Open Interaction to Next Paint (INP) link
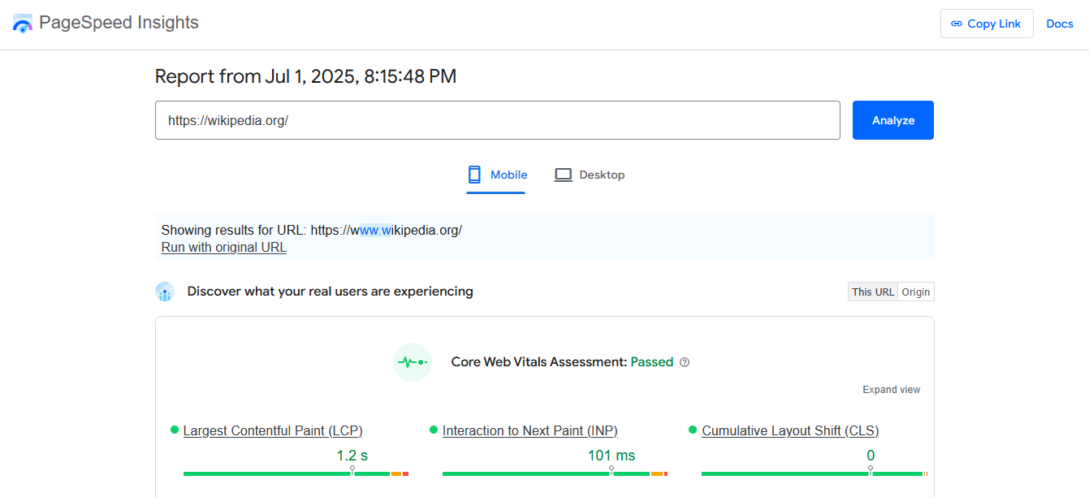The width and height of the screenshot is (1089, 497). tap(530, 431)
